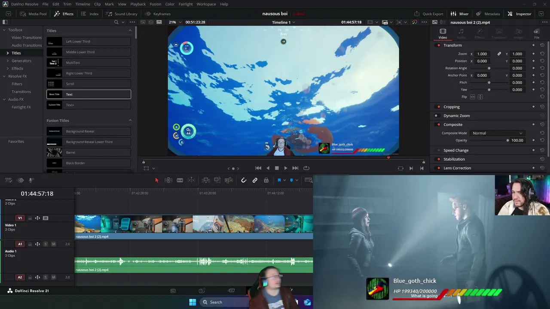The image size is (550, 309).
Task: Stop playback in the viewer
Action: tap(277, 168)
